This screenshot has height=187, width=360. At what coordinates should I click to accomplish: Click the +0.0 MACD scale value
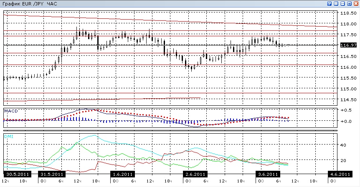pos(346,121)
